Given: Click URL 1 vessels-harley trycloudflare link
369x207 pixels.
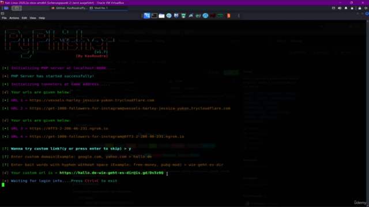Looking at the screenshot, I should 92,100.
